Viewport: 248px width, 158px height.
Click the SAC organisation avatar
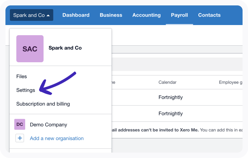click(30, 49)
